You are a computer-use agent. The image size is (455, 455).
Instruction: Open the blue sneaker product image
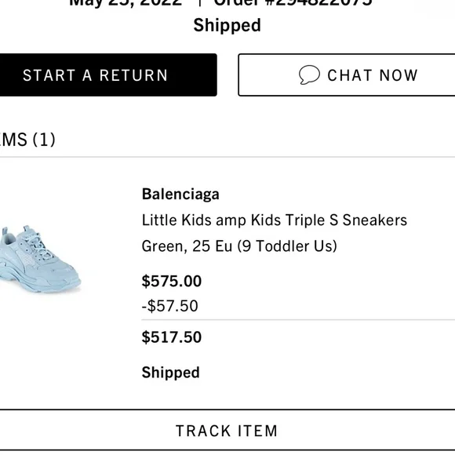[x=40, y=259]
